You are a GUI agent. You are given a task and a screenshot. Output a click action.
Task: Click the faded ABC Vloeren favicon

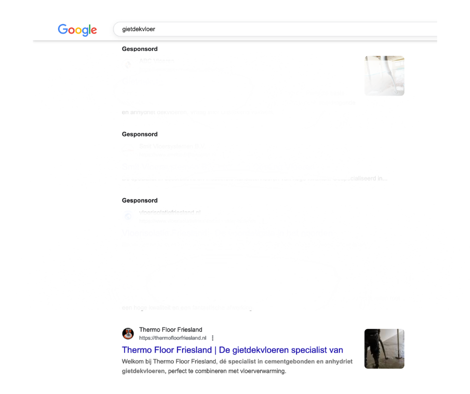pos(128,64)
